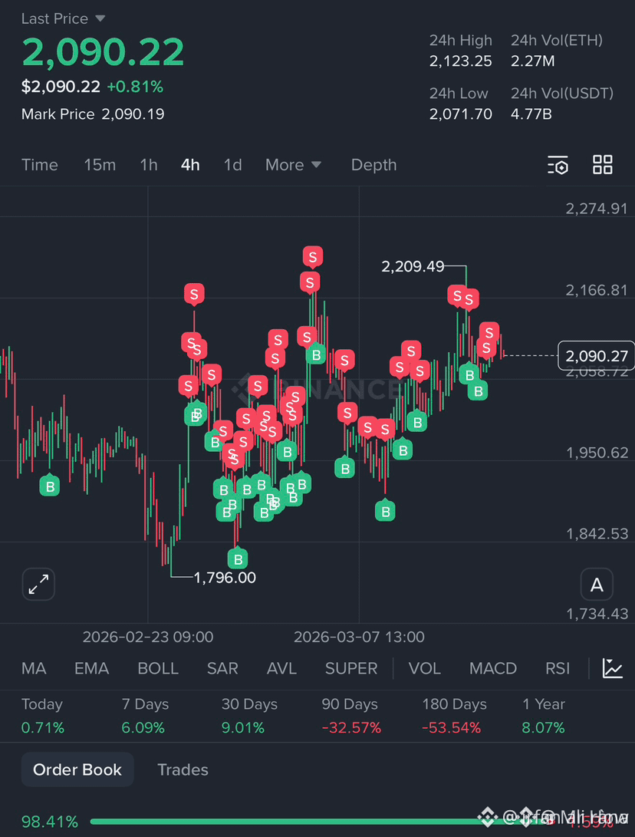Select the Time chart interval
The height and width of the screenshot is (837, 635).
pyautogui.click(x=39, y=165)
